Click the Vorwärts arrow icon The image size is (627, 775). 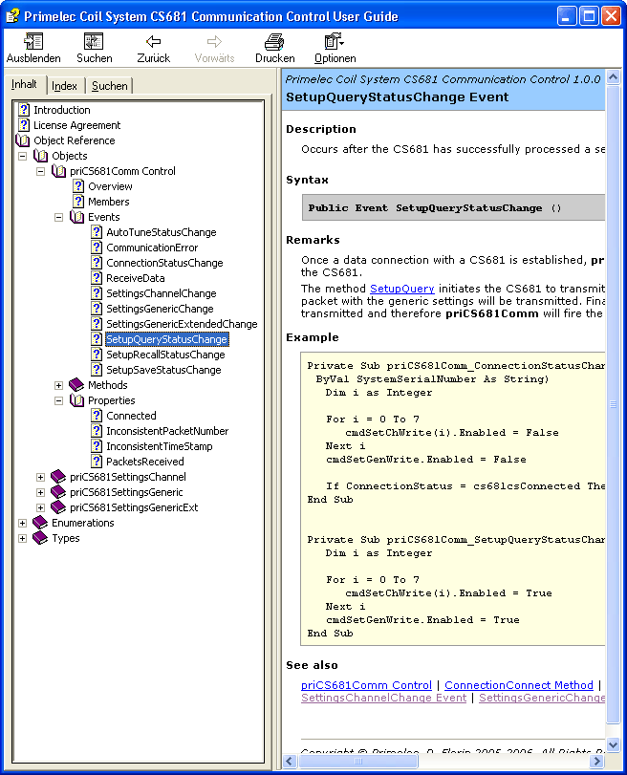coord(214,41)
